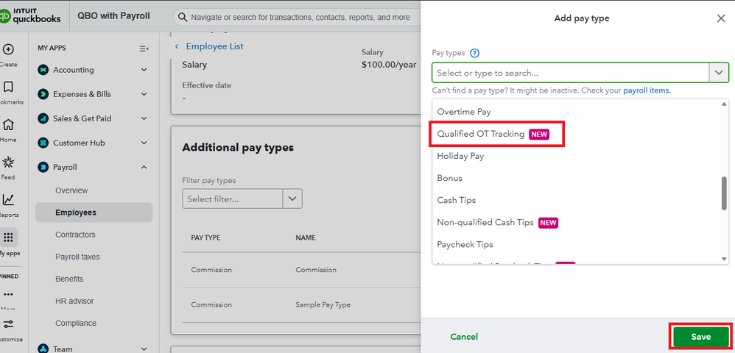Screen dimensions: 735x353
Task: Focus the pay type search field
Action: [x=571, y=73]
